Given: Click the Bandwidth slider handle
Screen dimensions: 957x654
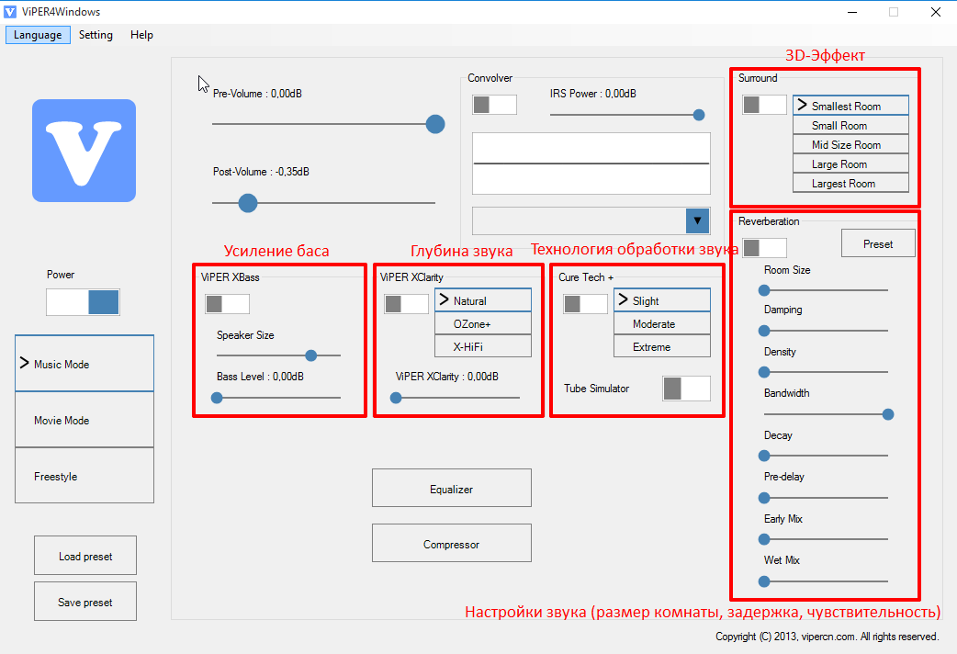Looking at the screenshot, I should pos(888,414).
